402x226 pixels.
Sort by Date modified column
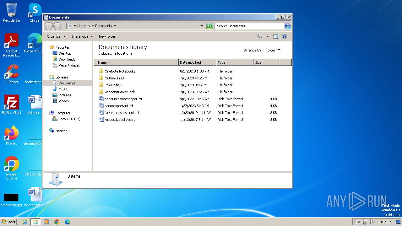(x=197, y=62)
